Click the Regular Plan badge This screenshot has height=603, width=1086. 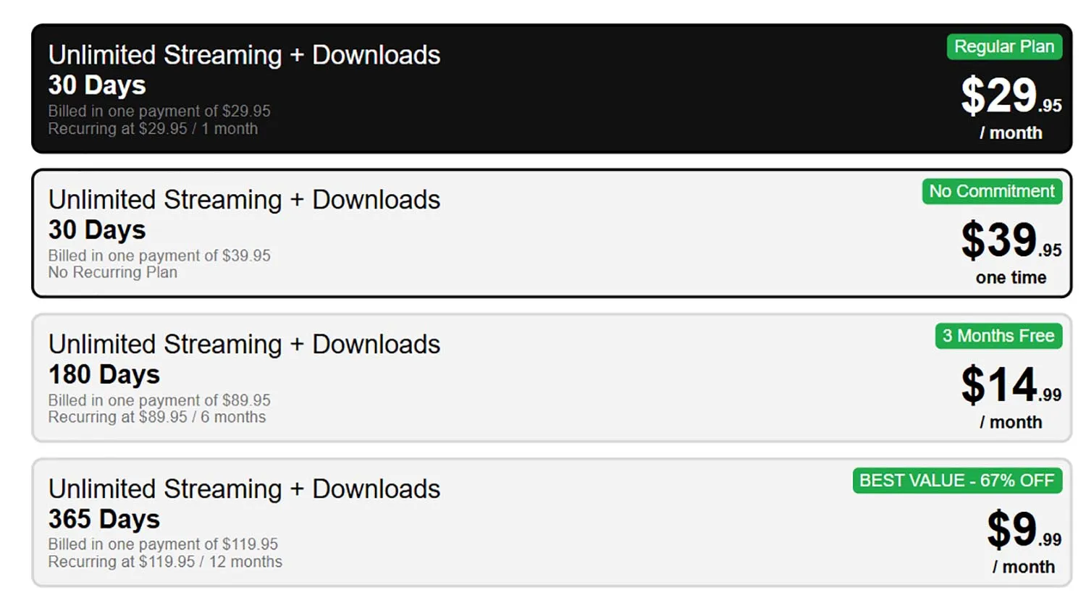pos(1004,46)
